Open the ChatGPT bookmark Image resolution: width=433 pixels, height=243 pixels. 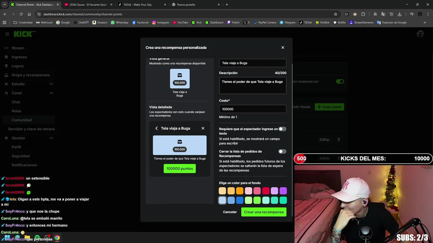[x=81, y=23]
